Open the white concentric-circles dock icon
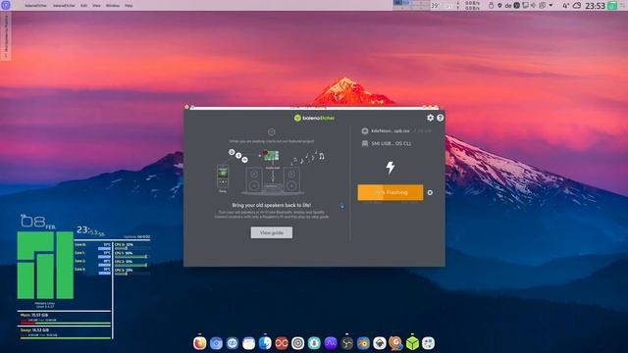The width and height of the screenshot is (628, 353). tap(298, 343)
